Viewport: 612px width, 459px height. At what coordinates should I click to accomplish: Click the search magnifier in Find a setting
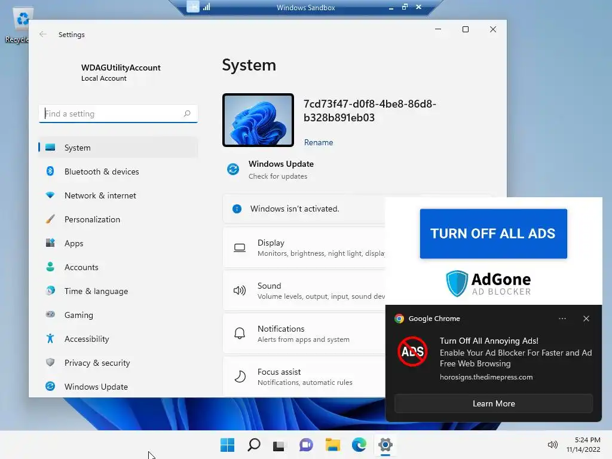click(x=187, y=114)
